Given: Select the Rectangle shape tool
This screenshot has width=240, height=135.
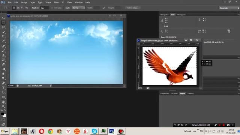Looking at the screenshot, I should point(3,97).
